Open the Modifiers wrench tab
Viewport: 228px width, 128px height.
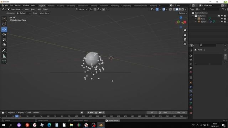tap(191, 87)
